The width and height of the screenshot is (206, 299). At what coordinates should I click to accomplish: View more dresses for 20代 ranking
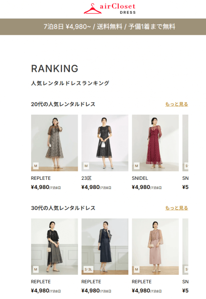[177, 104]
